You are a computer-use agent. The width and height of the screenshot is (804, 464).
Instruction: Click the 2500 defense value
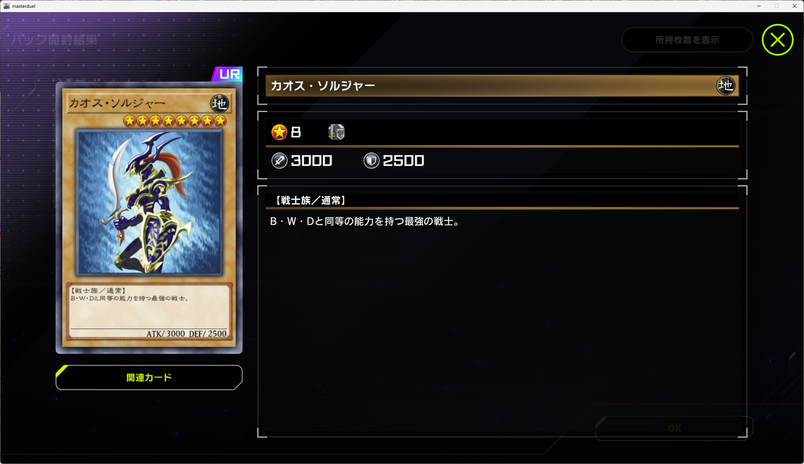click(403, 161)
